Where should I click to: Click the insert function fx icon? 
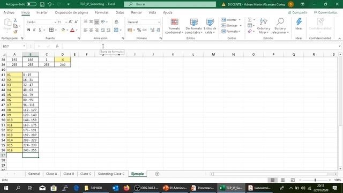pyautogui.click(x=57, y=47)
